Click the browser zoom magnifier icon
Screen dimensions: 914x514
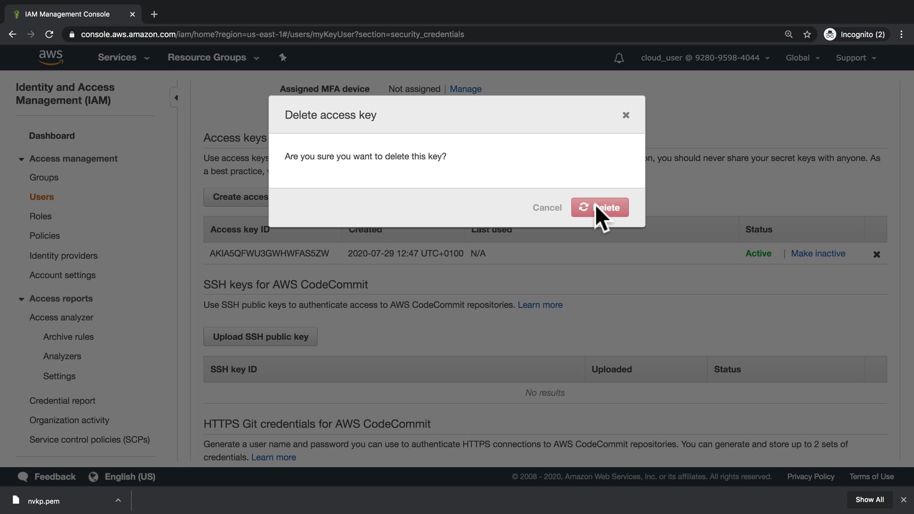(788, 34)
